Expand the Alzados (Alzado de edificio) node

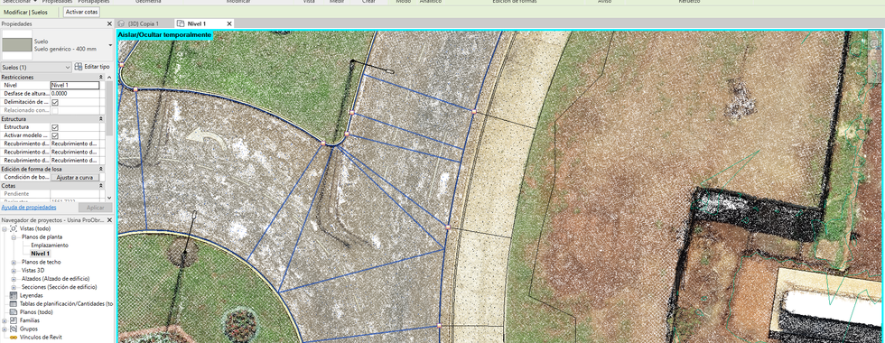(14, 279)
